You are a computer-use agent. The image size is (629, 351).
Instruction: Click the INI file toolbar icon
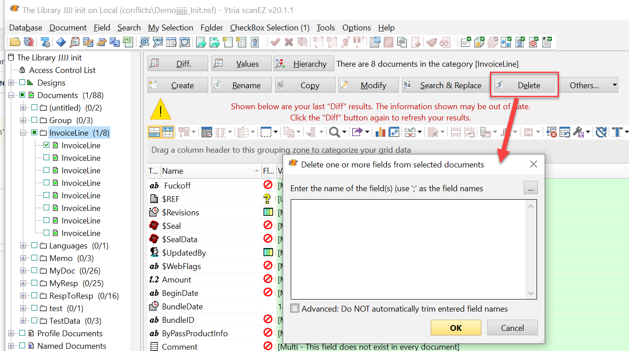click(127, 42)
